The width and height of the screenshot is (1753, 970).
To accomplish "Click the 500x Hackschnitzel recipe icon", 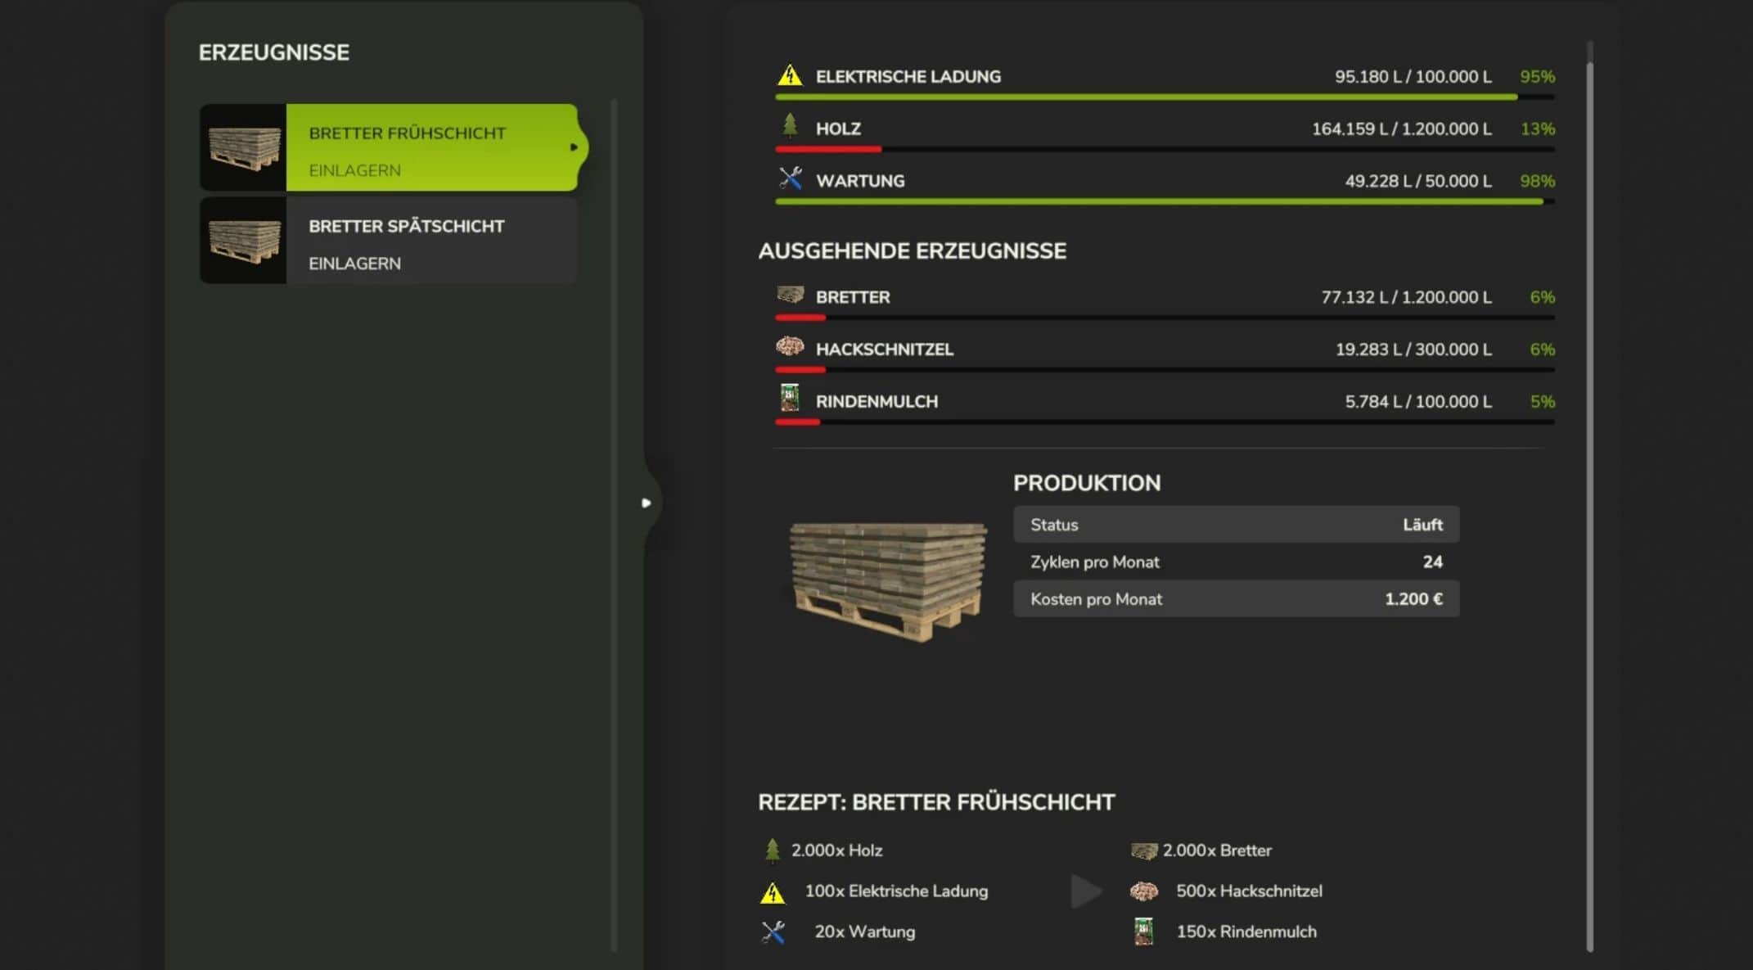I will [x=1143, y=891].
